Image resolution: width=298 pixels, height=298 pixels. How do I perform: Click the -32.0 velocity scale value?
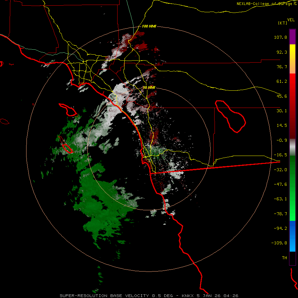coord(280,170)
